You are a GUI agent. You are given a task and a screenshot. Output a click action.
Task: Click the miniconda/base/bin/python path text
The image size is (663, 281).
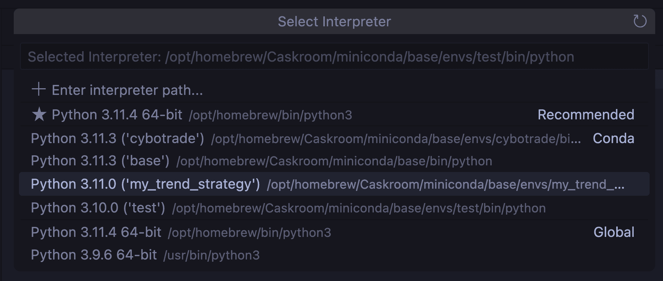(334, 161)
